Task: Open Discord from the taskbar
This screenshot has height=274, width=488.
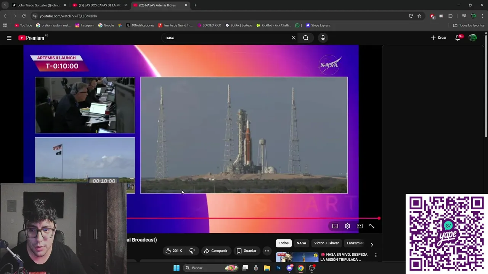Action: (289, 268)
